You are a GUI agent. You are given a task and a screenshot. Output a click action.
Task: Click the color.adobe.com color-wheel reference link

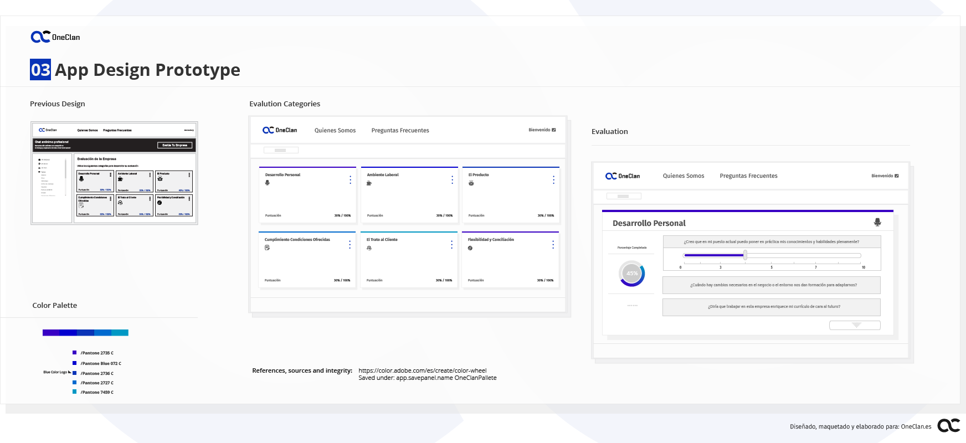[x=422, y=371]
